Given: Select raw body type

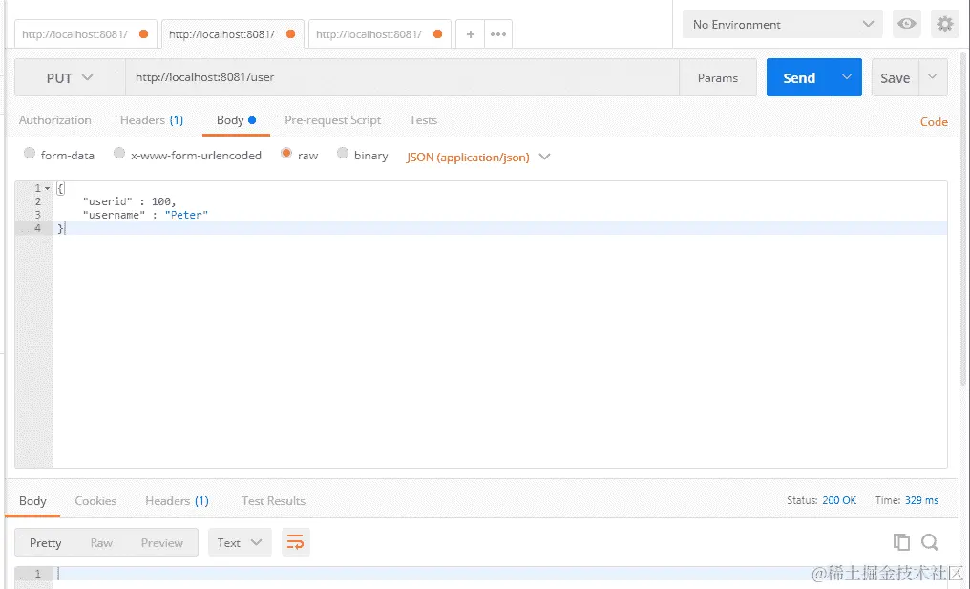Looking at the screenshot, I should tap(285, 153).
